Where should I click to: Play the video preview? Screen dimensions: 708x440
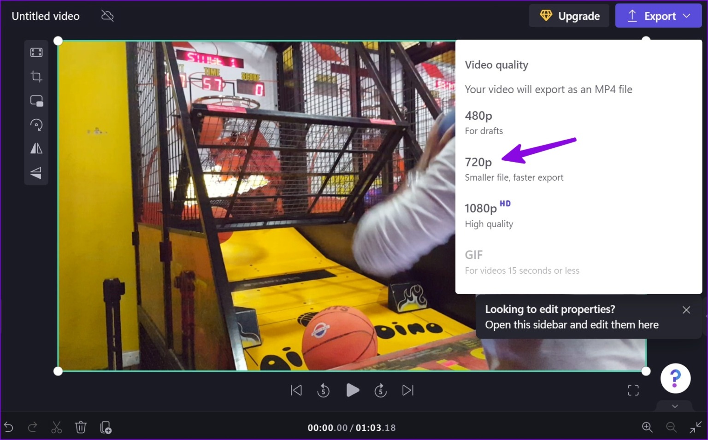tap(353, 390)
